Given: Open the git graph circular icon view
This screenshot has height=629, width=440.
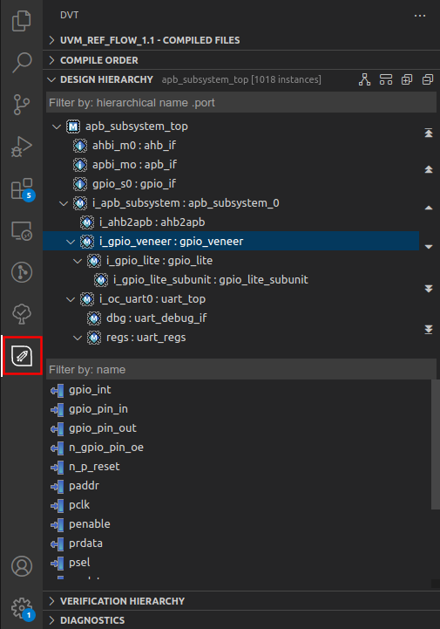Looking at the screenshot, I should 21,272.
